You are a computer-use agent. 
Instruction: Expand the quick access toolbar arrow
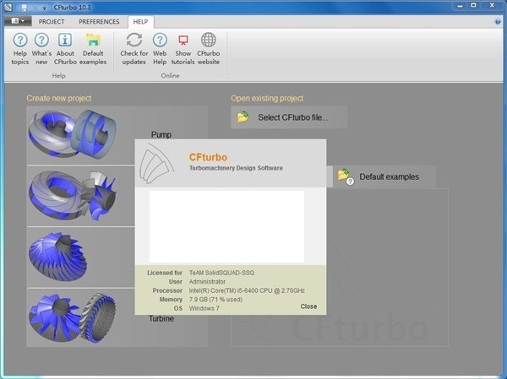(56, 7)
